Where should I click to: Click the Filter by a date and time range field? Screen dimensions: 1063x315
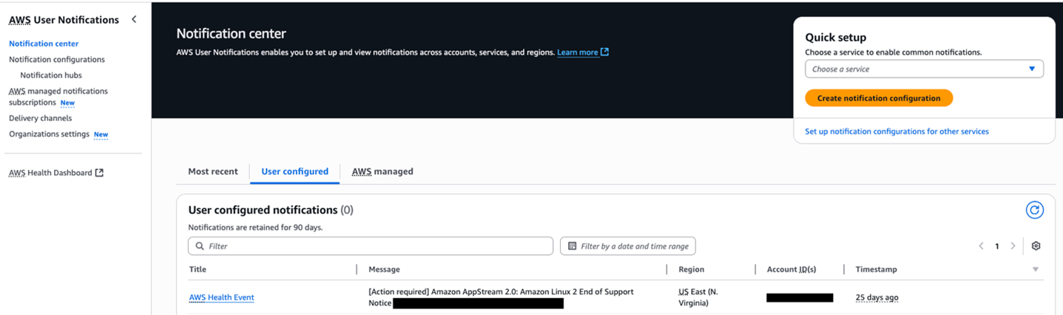tap(628, 246)
